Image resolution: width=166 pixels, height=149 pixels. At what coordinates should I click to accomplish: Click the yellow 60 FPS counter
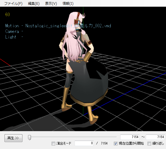coord(8,15)
